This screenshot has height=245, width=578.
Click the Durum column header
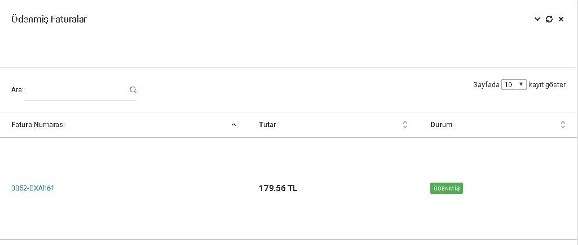[x=441, y=125]
